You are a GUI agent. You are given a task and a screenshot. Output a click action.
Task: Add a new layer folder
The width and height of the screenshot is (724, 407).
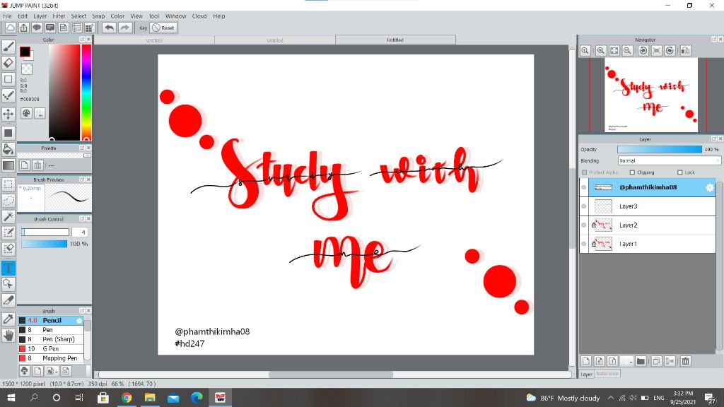[x=641, y=361]
